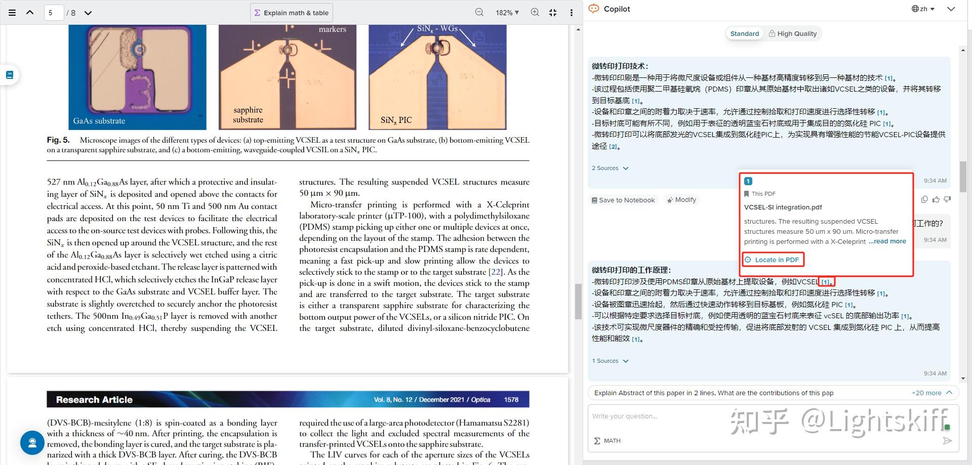The width and height of the screenshot is (972, 465).
Task: Click the Σ MATH icon in chat input
Action: [x=606, y=441]
